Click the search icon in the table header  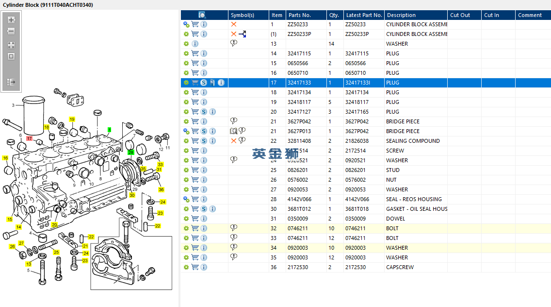click(202, 15)
